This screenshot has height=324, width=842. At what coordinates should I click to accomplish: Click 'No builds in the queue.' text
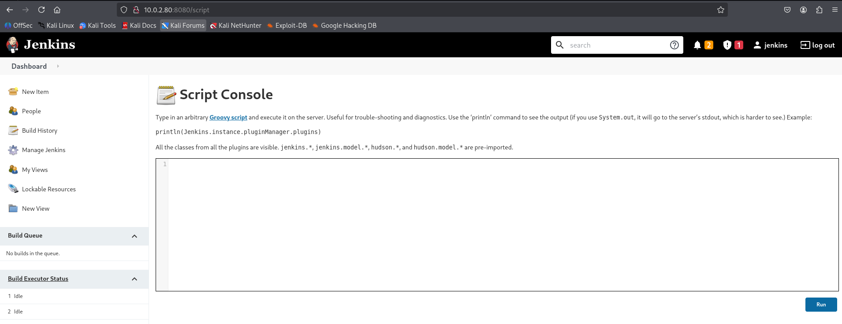(33, 253)
